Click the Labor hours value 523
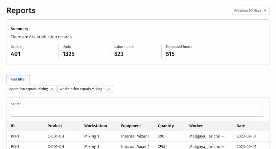The width and height of the screenshot is (276, 149). click(119, 54)
